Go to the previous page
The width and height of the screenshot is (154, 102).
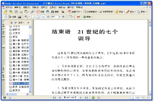click(60, 97)
